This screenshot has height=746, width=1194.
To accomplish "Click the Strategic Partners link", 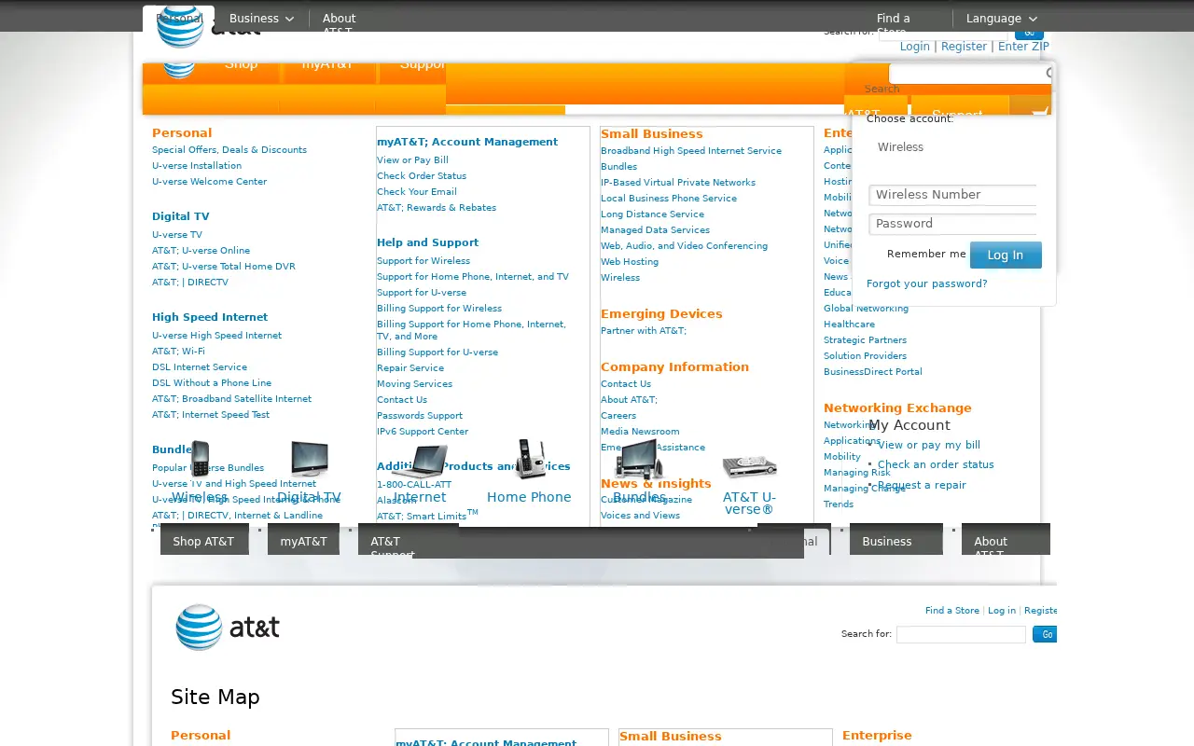I will tap(865, 340).
